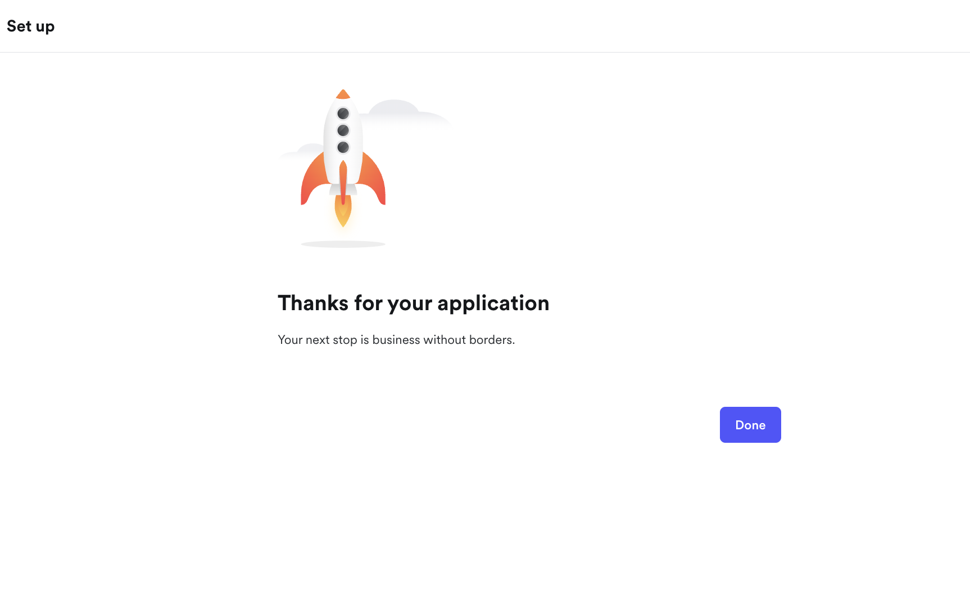Click the rocket's middle porthole window

pyautogui.click(x=343, y=130)
